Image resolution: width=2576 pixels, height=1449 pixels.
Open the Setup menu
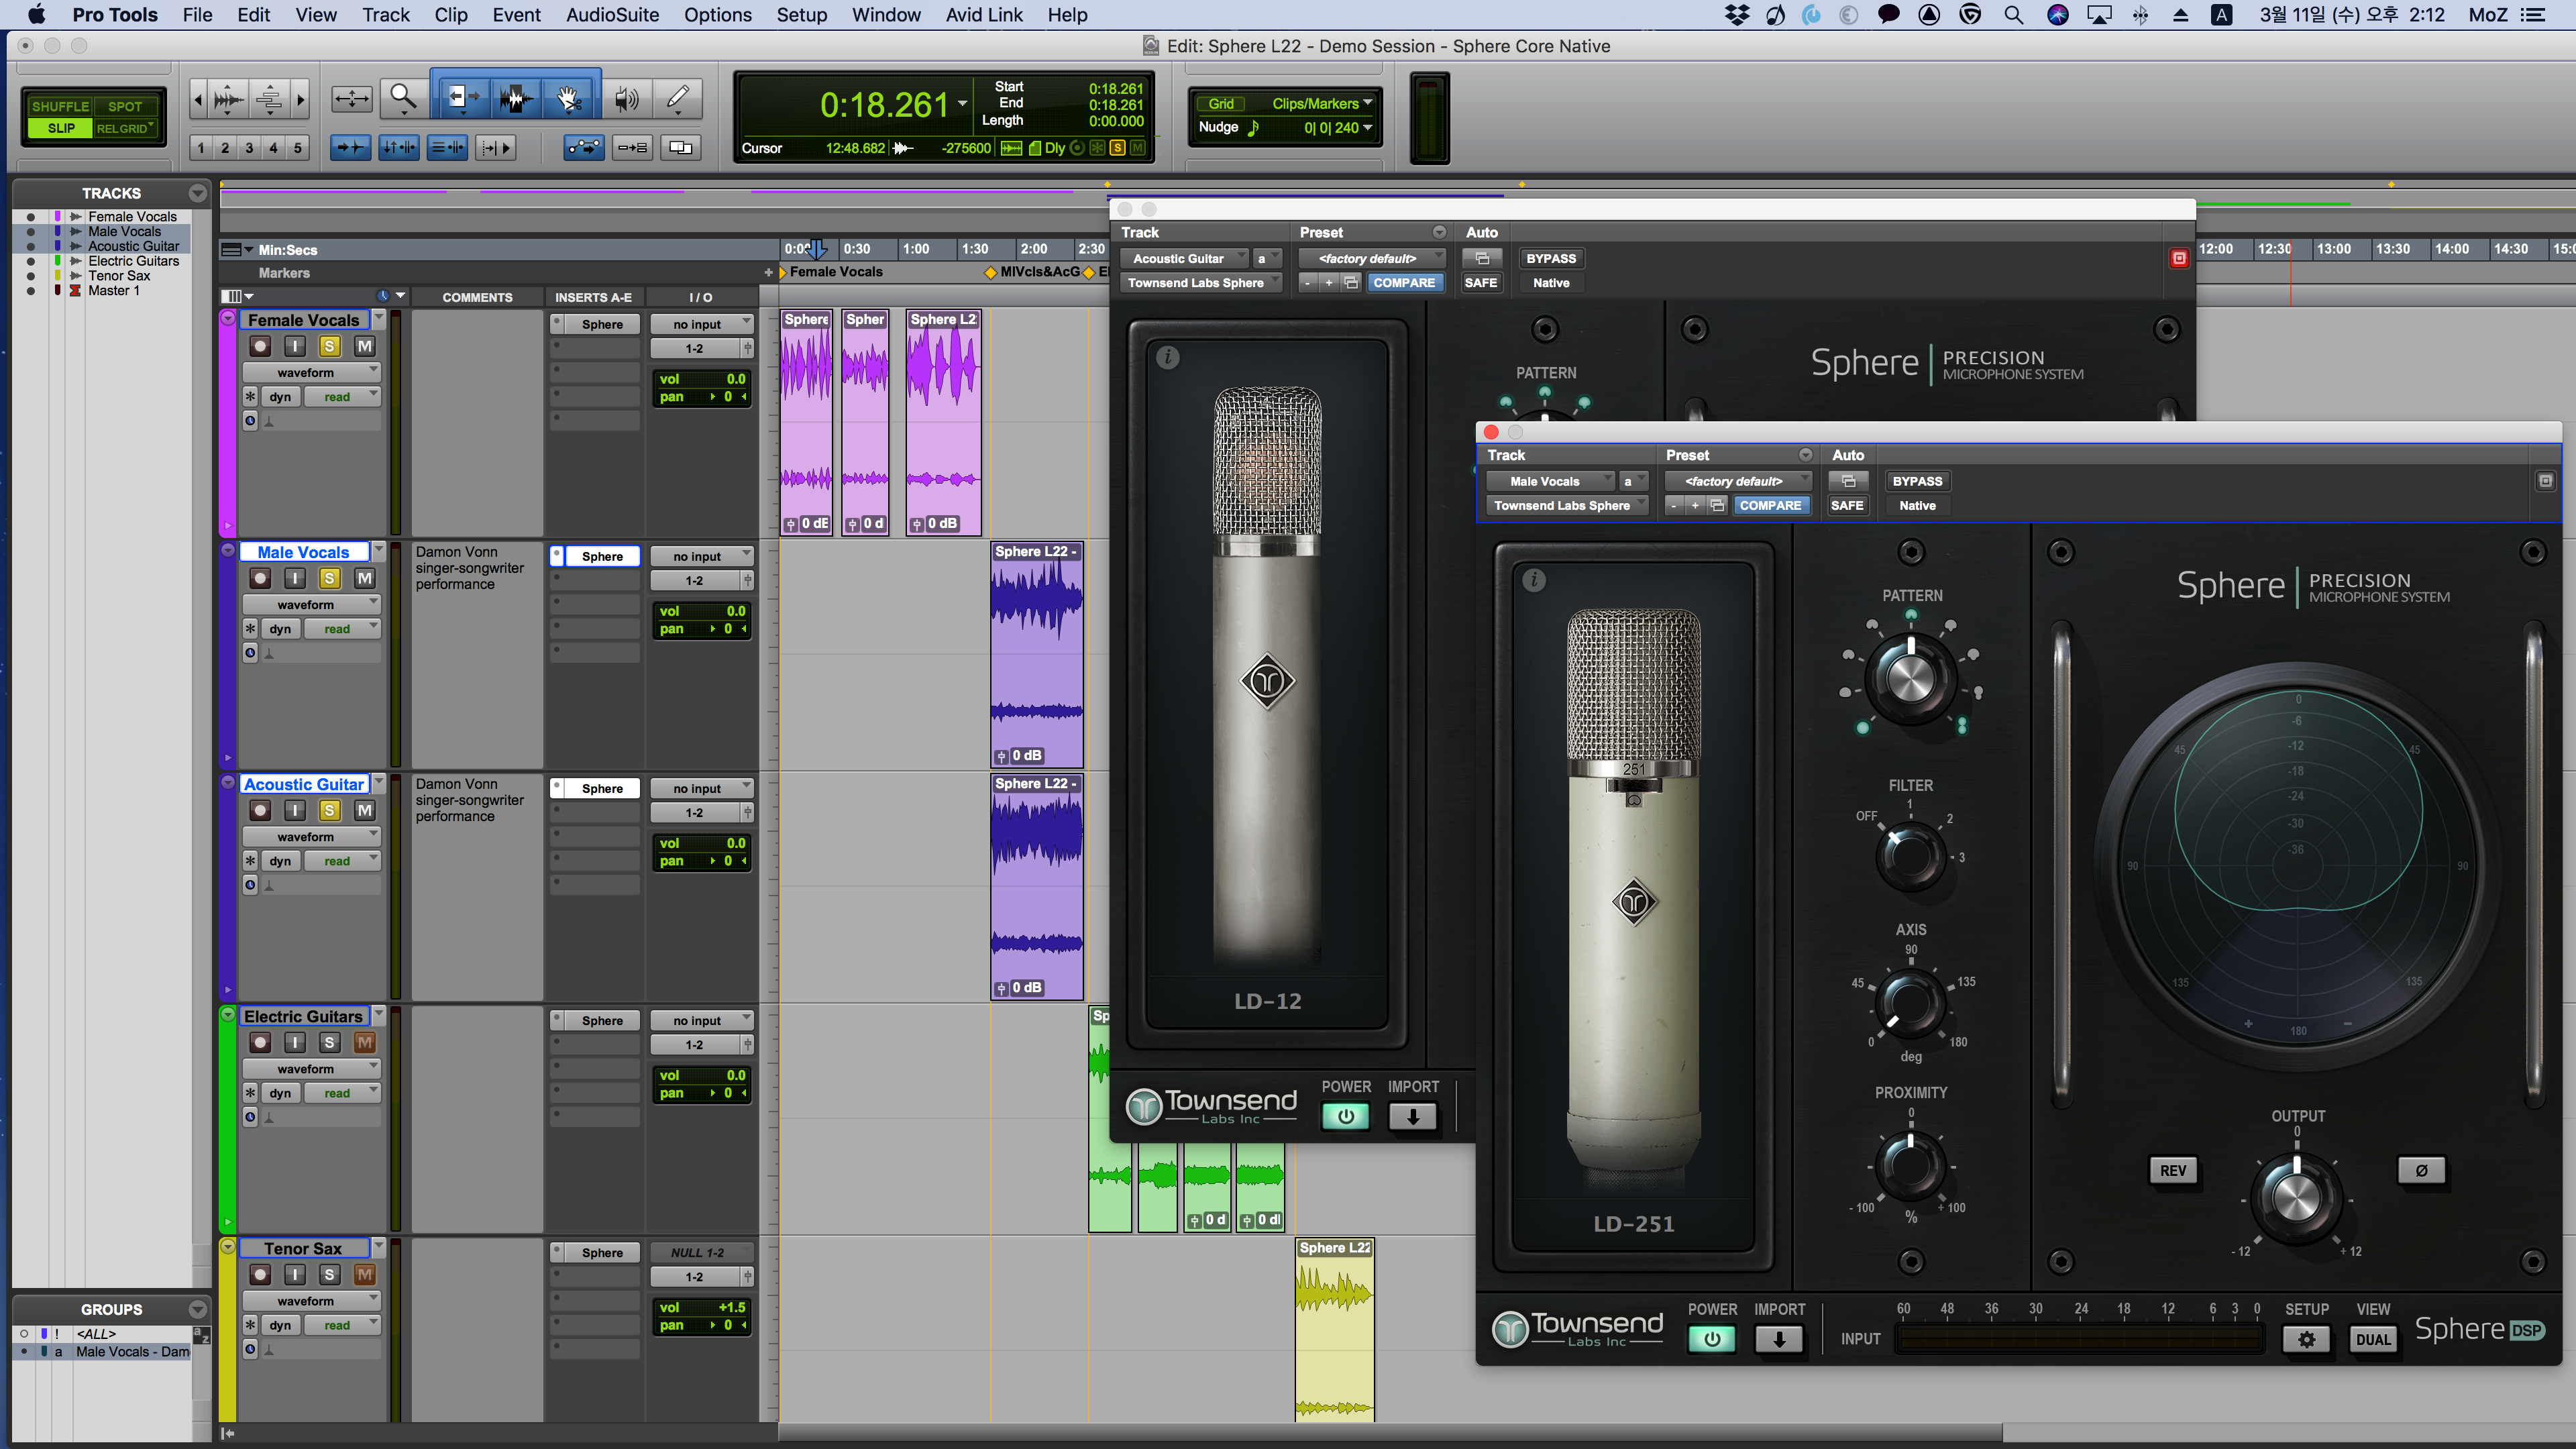[801, 15]
